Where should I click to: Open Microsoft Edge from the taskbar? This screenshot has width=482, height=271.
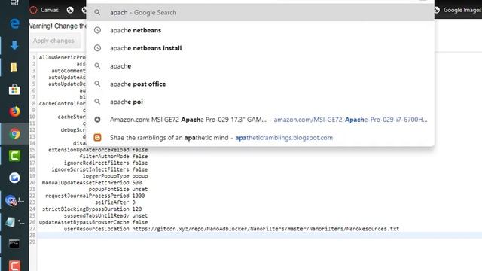click(14, 23)
